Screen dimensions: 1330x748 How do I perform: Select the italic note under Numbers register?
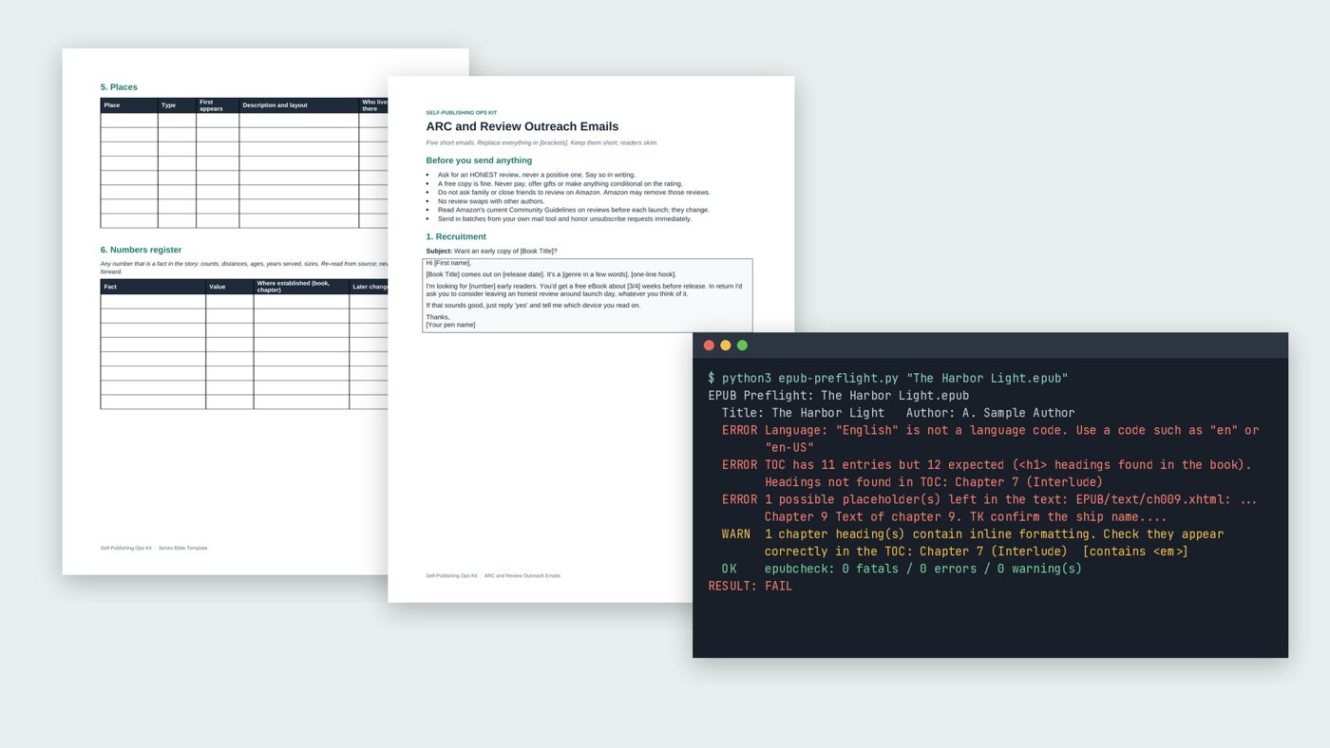(x=244, y=268)
